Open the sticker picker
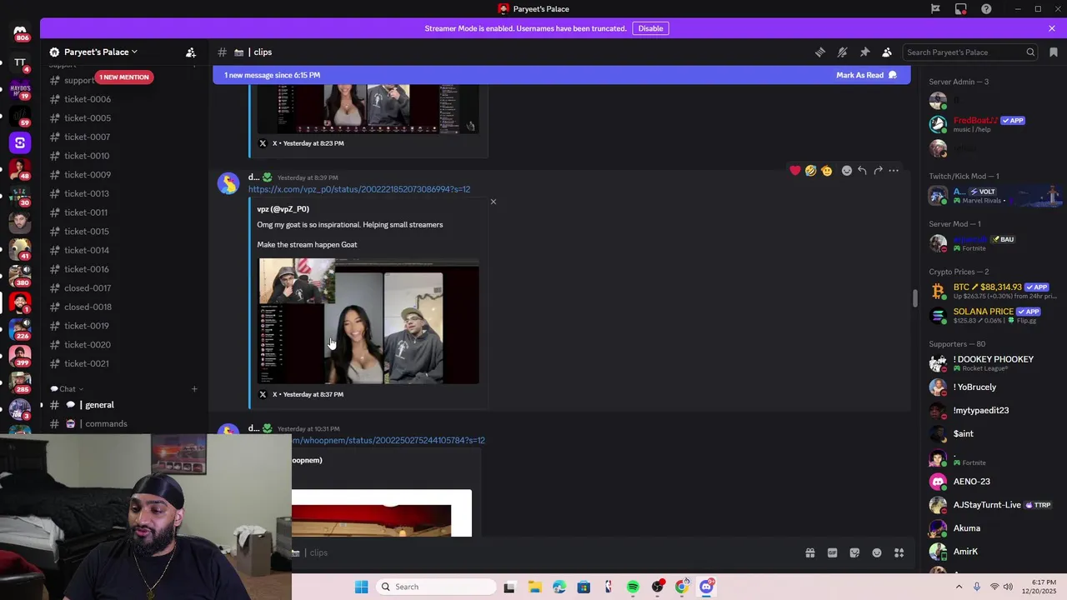Viewport: 1067px width, 600px height. 854,553
